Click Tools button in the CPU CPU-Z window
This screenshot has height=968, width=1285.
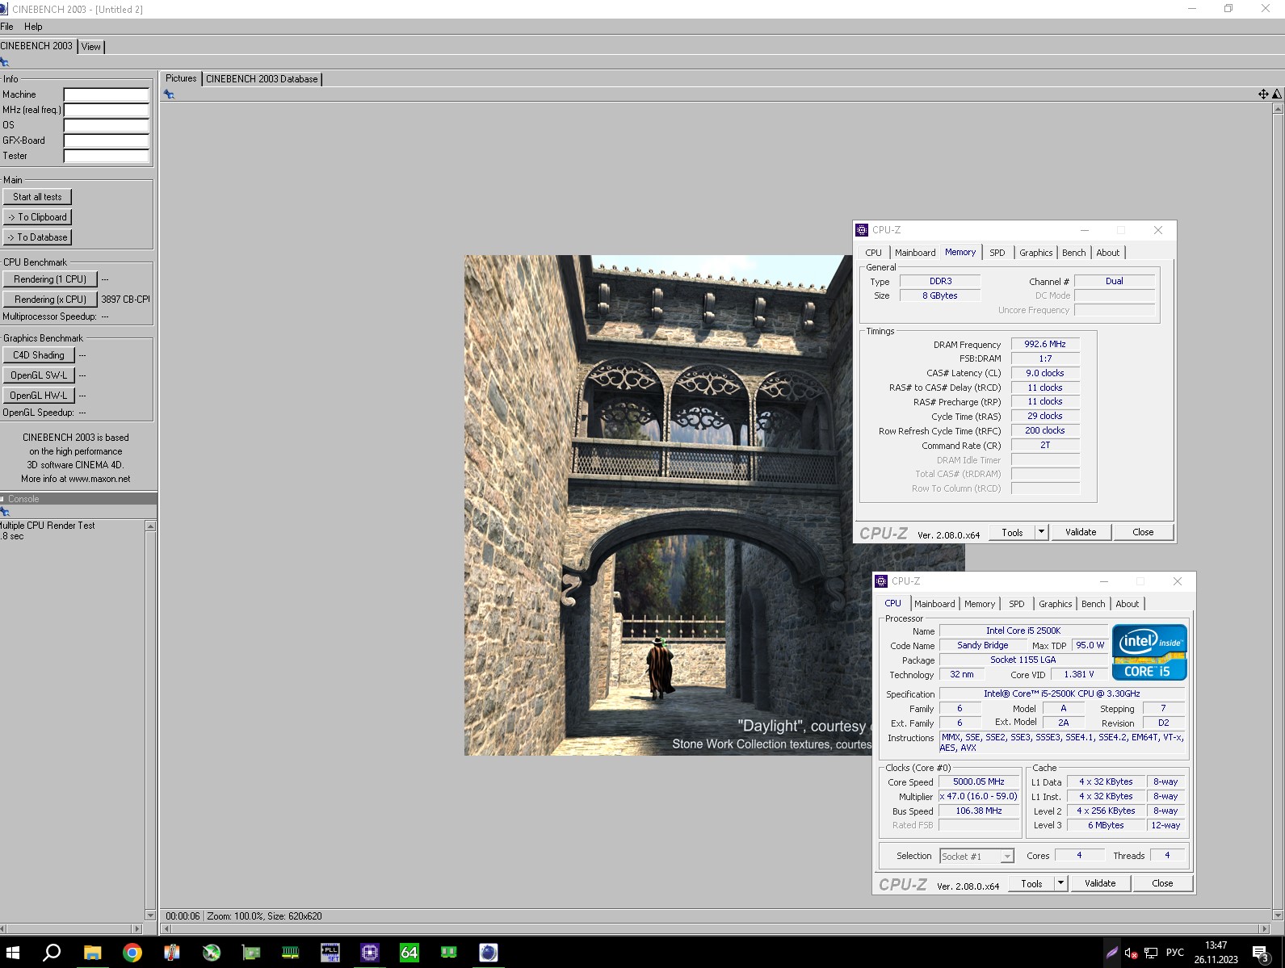pos(1031,883)
